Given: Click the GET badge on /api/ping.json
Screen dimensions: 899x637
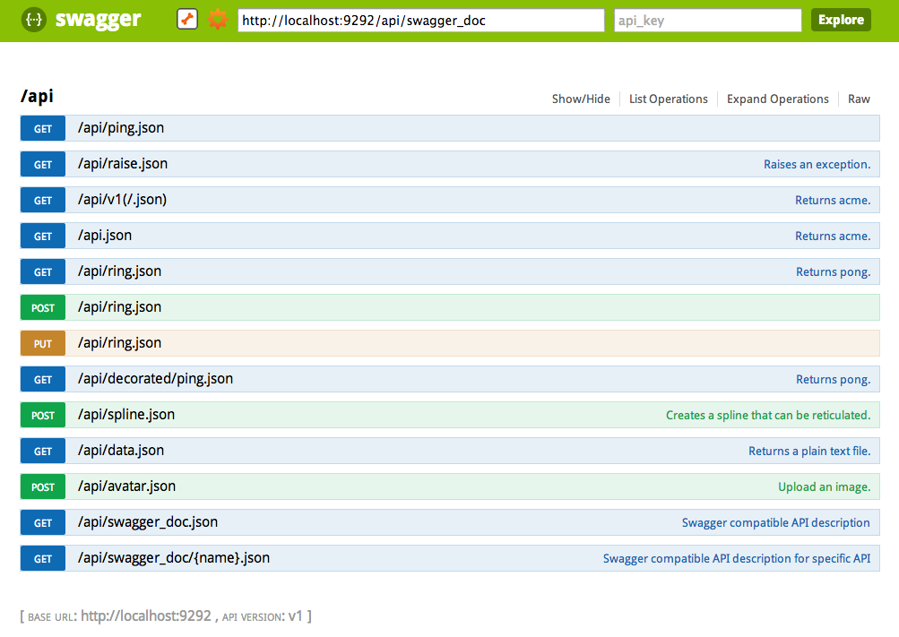Looking at the screenshot, I should coord(41,127).
